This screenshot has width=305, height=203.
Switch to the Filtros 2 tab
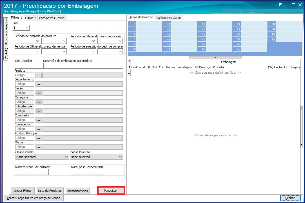[30, 18]
